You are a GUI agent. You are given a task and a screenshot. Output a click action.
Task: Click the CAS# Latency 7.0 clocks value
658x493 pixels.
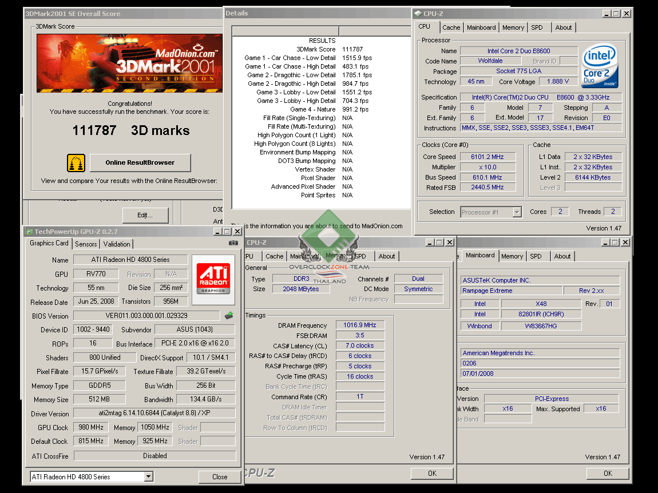click(x=360, y=346)
